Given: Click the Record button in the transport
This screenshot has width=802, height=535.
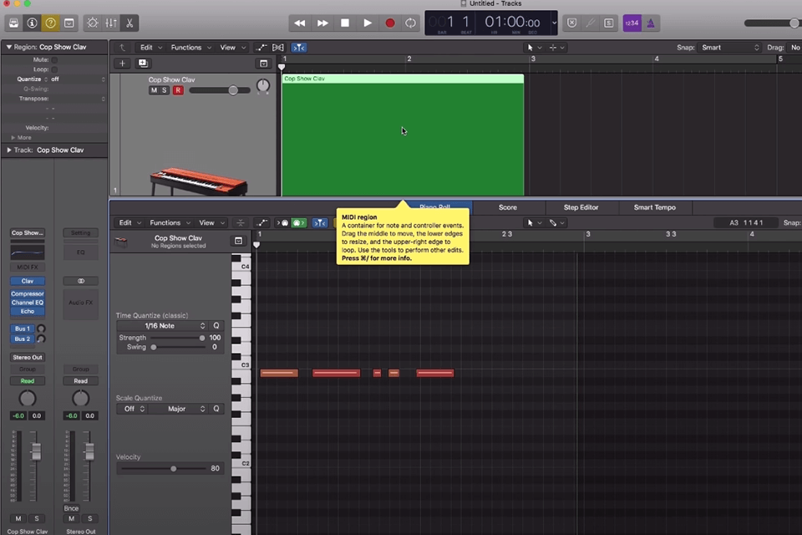Looking at the screenshot, I should [389, 23].
